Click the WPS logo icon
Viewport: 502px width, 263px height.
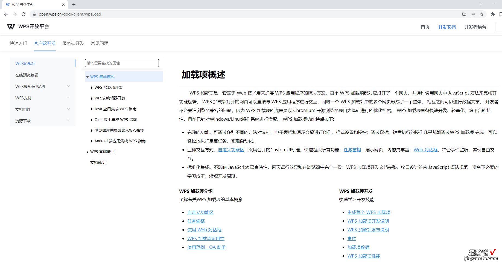pos(11,26)
